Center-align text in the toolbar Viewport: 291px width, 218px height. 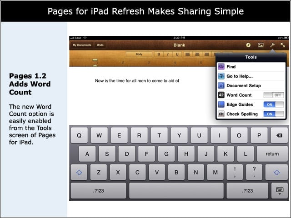click(197, 54)
